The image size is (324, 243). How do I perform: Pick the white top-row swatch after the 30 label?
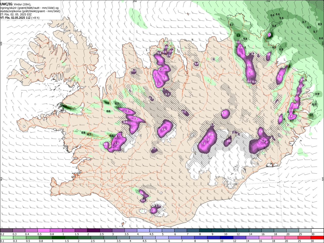(x=317, y=231)
